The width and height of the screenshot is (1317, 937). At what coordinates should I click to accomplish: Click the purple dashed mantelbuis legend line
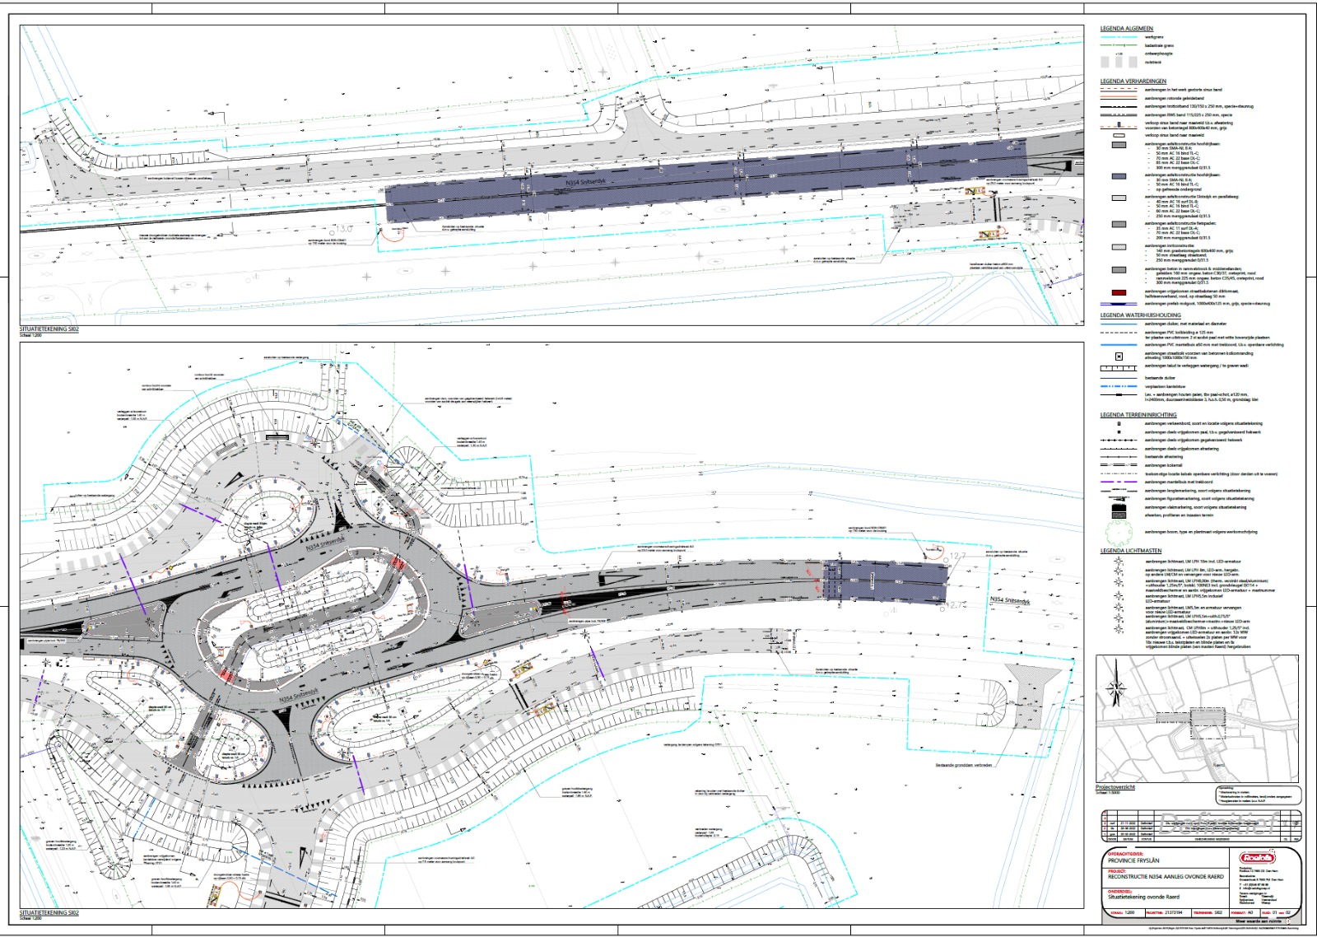point(1119,482)
